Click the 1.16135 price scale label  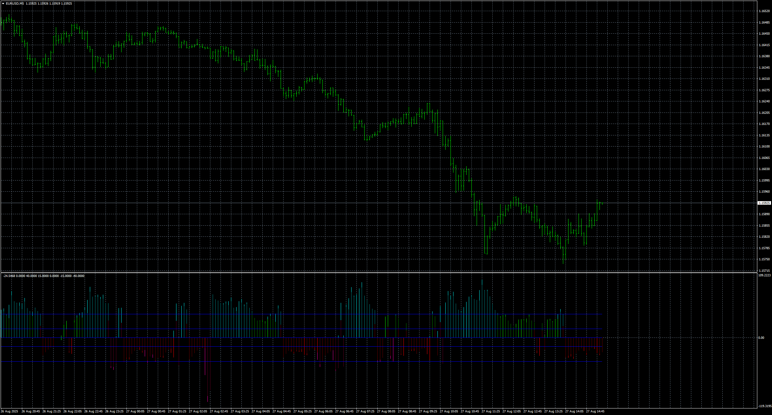tap(764, 135)
